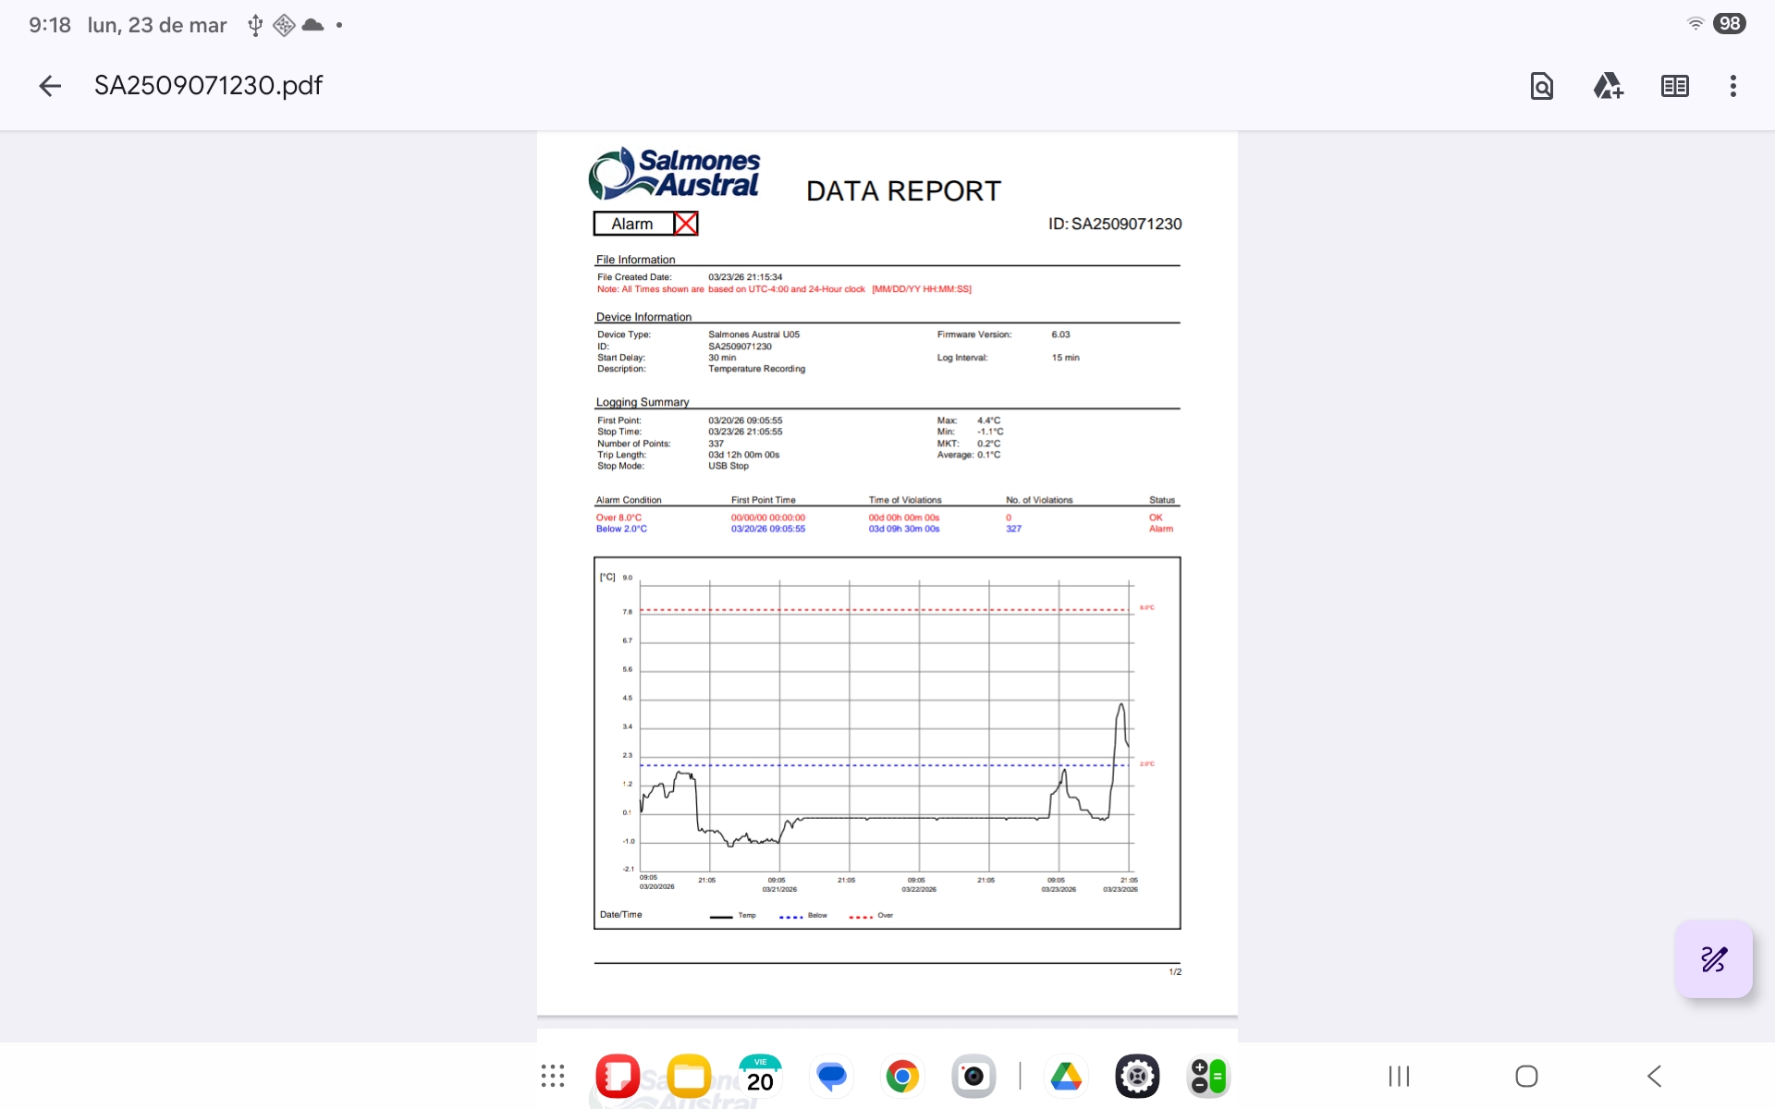1775x1109 pixels.
Task: Open the find in document icon
Action: click(1541, 86)
